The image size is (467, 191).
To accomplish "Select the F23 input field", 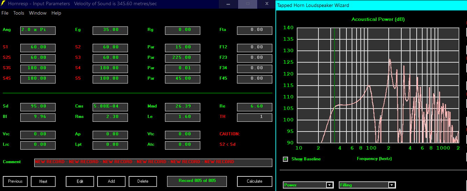I will tap(254, 58).
